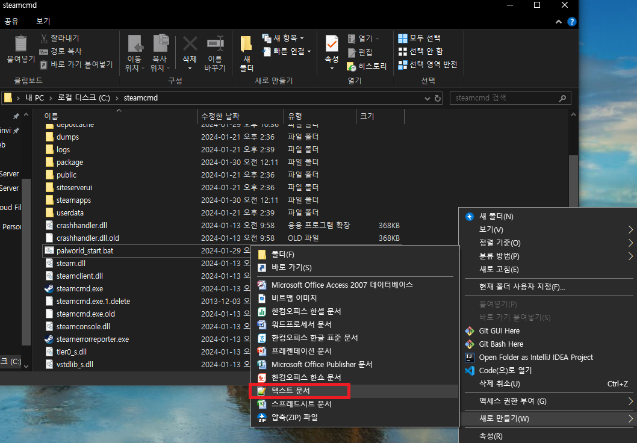The width and height of the screenshot is (637, 443).
Task: Click Git Bash Here in context menu
Action: pyautogui.click(x=548, y=344)
